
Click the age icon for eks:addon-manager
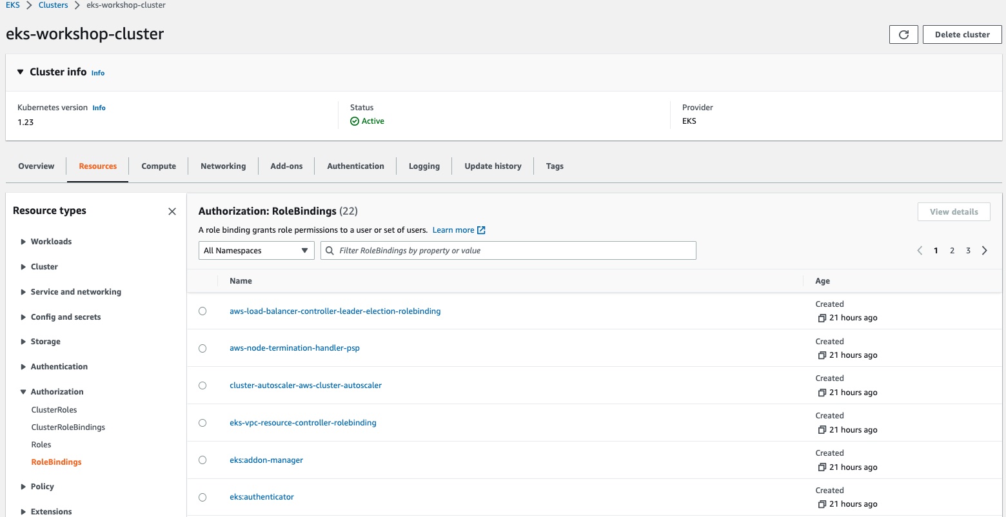coord(822,467)
